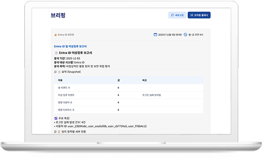Click the 로그인 실패 탐지됨 note cell
Screen dimensions: 262x158
(x=152, y=95)
